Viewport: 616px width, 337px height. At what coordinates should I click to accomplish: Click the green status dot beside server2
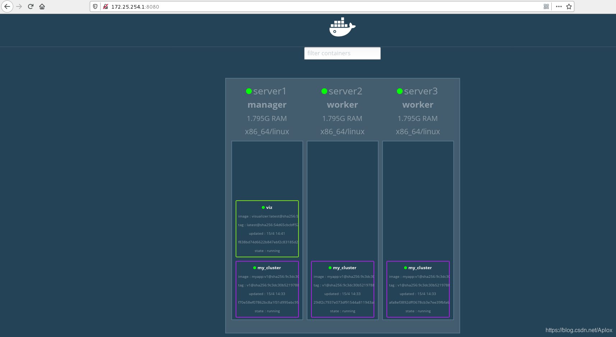coord(324,91)
